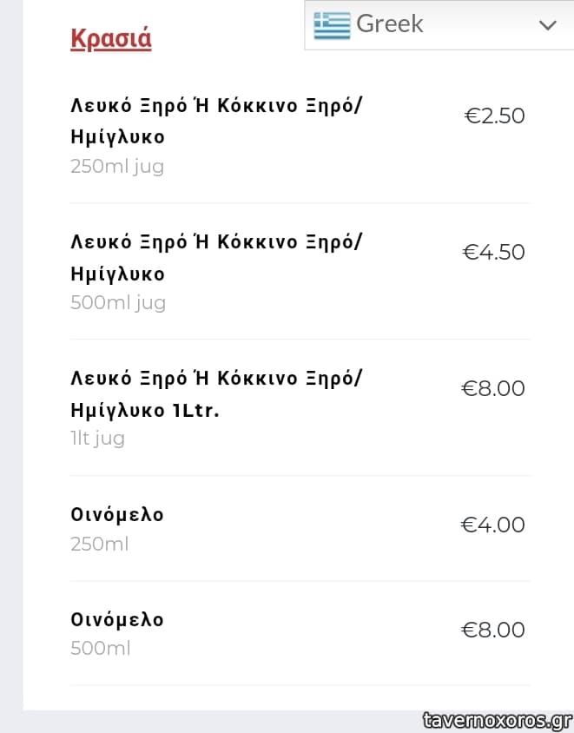The height and width of the screenshot is (733, 574).
Task: Click the "500ml jug" description text
Action: (118, 302)
